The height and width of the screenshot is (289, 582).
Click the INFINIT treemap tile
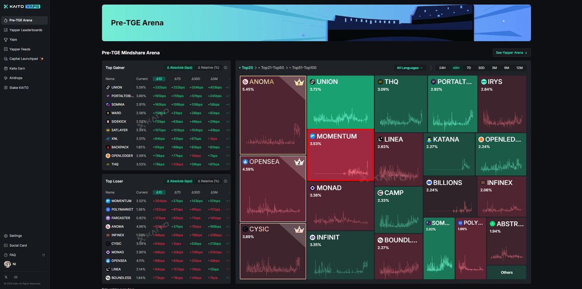click(x=340, y=256)
